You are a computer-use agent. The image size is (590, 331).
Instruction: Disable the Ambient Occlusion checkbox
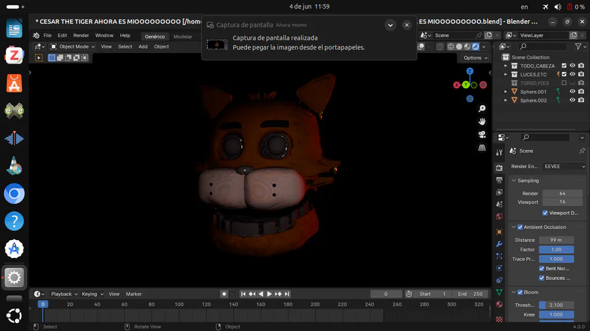point(520,228)
